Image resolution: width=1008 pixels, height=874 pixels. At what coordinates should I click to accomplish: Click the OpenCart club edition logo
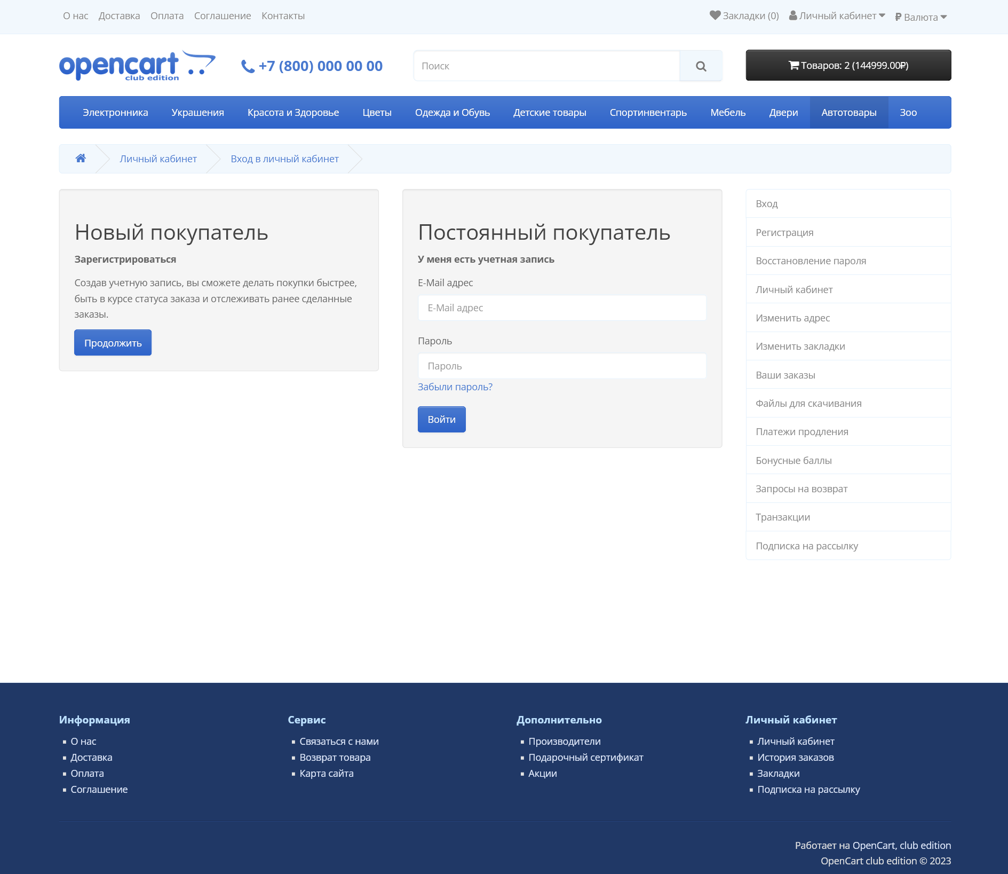137,66
